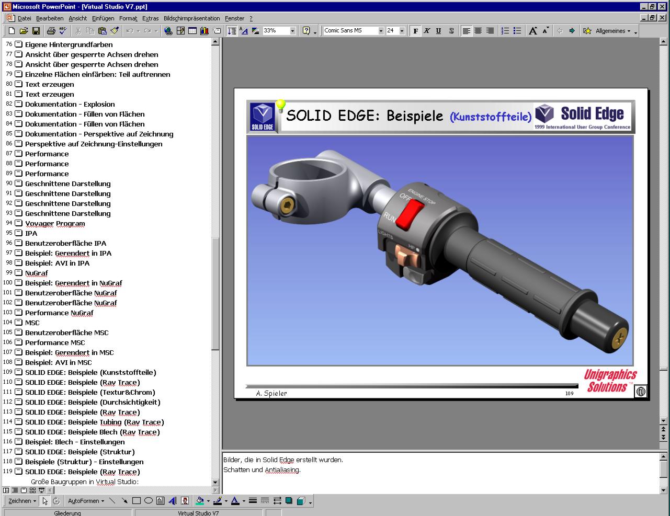670x516 pixels.
Task: Center align the text
Action: pyautogui.click(x=478, y=31)
